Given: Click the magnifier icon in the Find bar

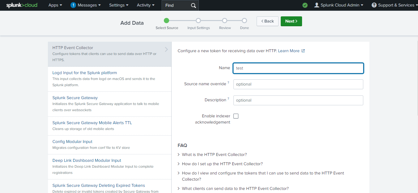Looking at the screenshot, I should (193, 5).
